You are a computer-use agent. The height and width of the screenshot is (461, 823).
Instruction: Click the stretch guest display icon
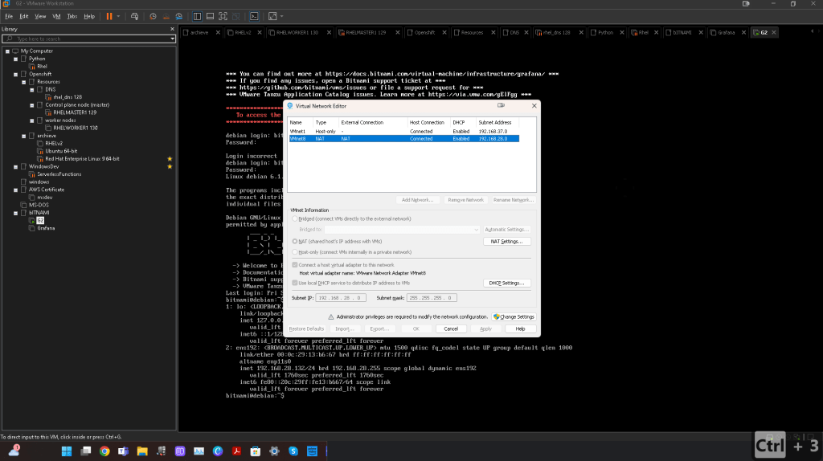(x=272, y=16)
